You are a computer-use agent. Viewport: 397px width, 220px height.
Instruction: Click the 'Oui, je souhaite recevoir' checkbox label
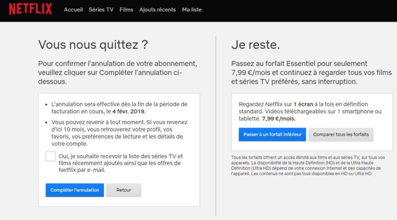(121, 163)
